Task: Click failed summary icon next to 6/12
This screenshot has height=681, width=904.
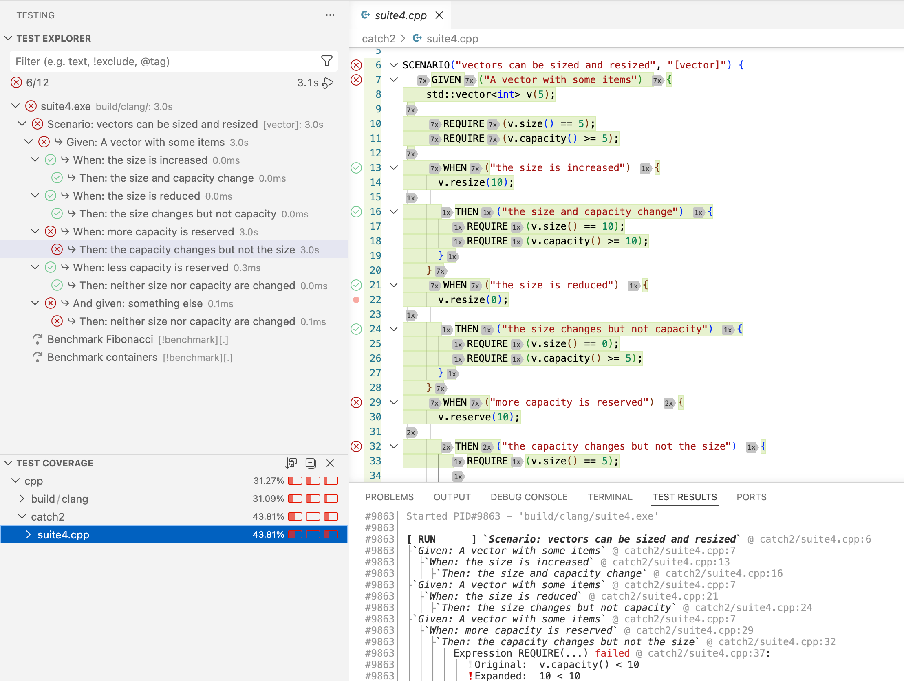Action: click(16, 83)
